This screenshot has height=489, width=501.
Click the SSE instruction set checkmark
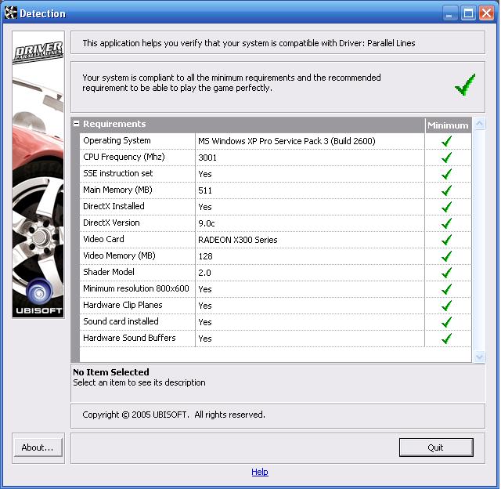[x=447, y=174]
